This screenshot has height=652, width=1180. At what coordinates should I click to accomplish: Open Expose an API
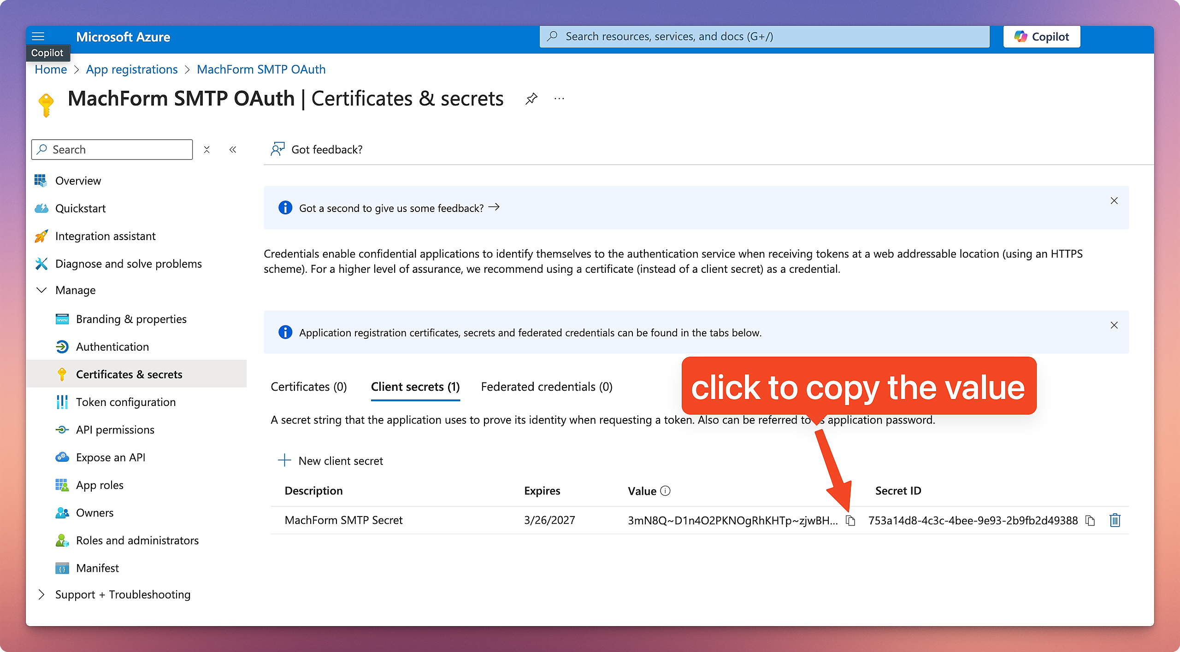pyautogui.click(x=110, y=457)
